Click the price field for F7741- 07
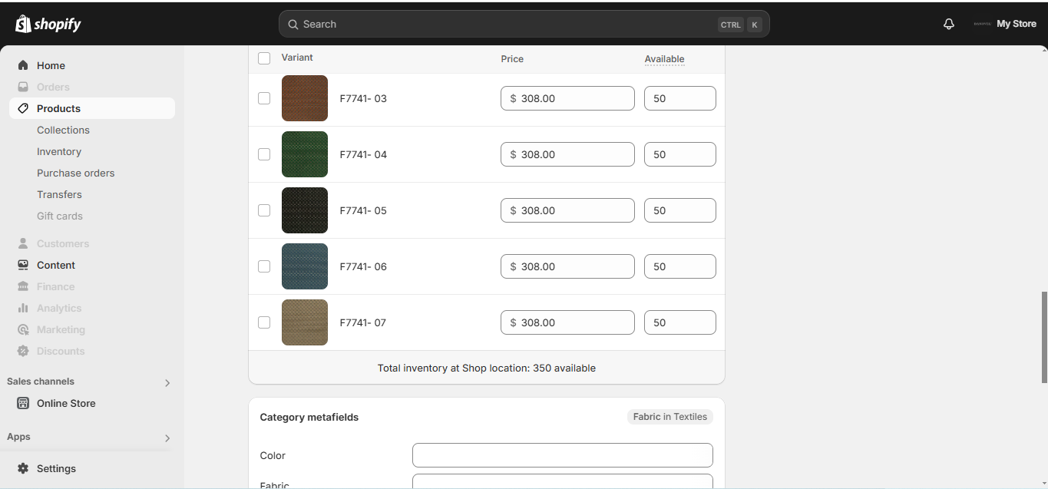The image size is (1048, 489). [567, 322]
